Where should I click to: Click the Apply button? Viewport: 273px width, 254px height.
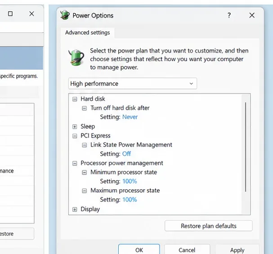[237, 250]
